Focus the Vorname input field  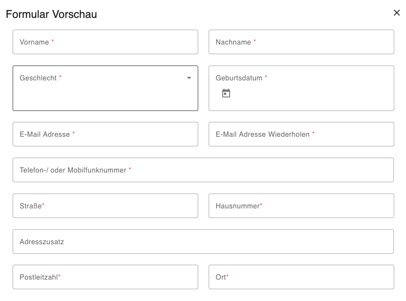coord(105,42)
